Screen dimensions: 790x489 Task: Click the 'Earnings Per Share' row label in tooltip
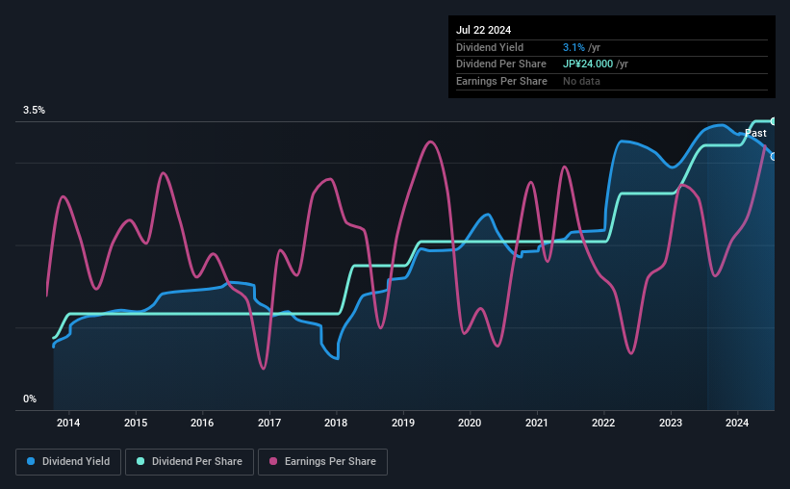point(502,81)
